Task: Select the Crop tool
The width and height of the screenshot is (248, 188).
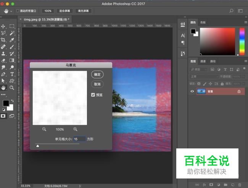Action: pyautogui.click(x=3, y=40)
